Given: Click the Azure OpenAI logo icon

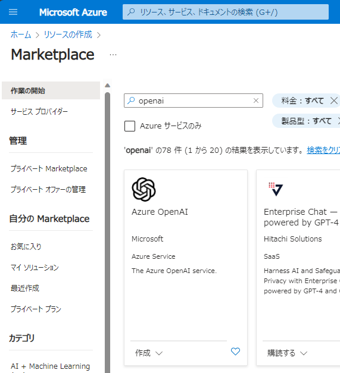Looking at the screenshot, I should click(144, 189).
